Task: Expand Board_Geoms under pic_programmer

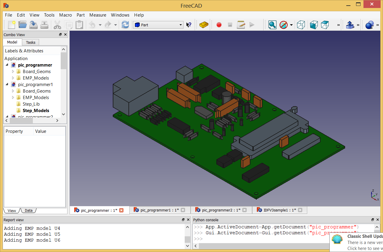Action: (x=13, y=72)
